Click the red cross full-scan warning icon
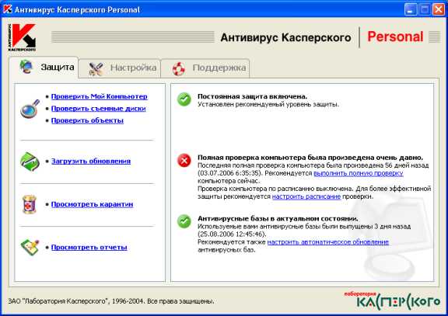The width and height of the screenshot is (448, 316). coord(184,161)
